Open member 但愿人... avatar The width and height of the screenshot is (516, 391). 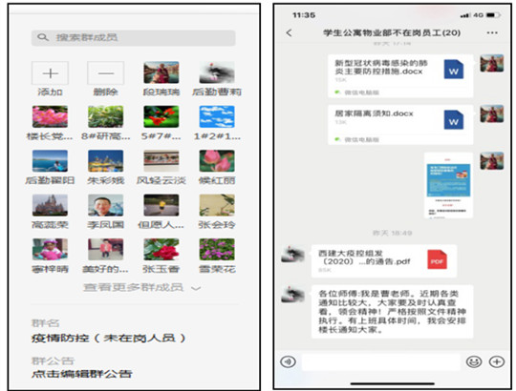[x=161, y=205]
